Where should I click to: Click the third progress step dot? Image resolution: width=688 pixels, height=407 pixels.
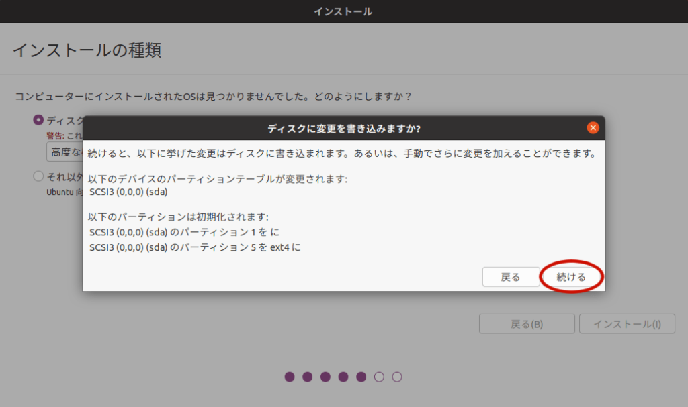326,377
